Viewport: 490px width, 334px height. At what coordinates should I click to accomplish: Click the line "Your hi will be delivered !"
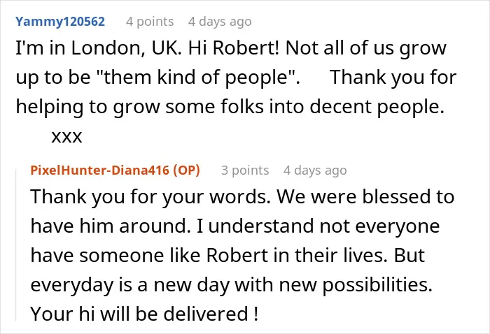pyautogui.click(x=144, y=314)
